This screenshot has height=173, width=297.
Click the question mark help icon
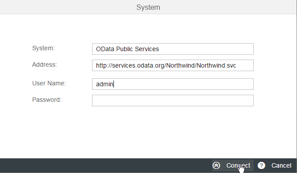(261, 165)
